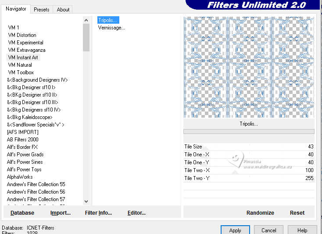Click the category list scroll down arrow

coord(86,202)
